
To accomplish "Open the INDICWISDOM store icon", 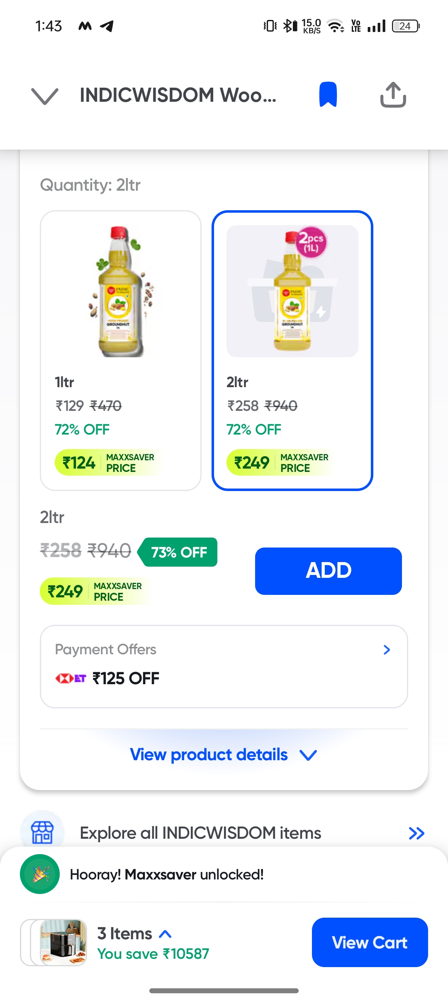I will point(42,832).
